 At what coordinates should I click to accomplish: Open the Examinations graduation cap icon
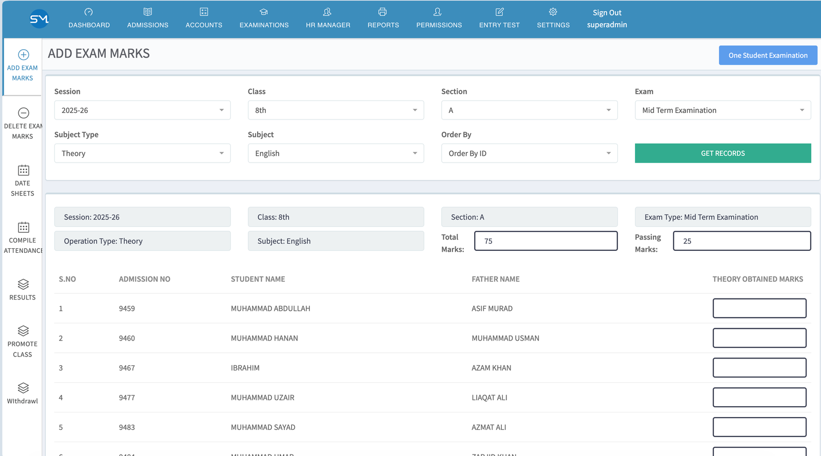264,12
